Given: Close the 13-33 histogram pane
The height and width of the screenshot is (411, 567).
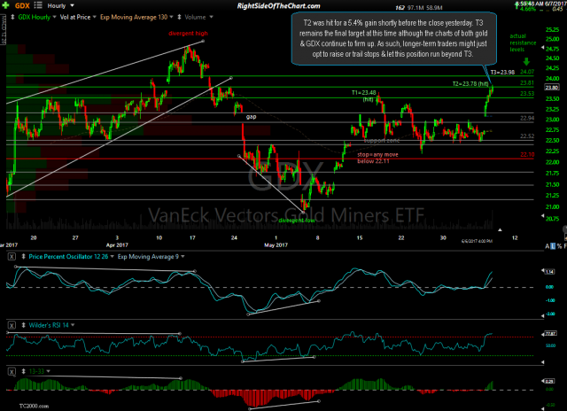Looking at the screenshot, I should [x=12, y=371].
